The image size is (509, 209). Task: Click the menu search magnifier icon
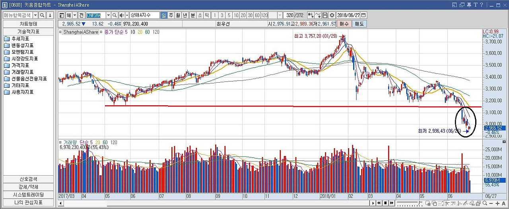pos(42,15)
